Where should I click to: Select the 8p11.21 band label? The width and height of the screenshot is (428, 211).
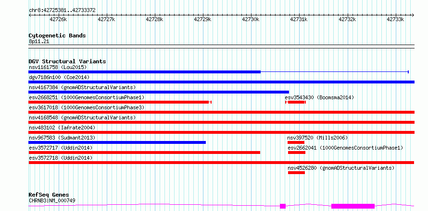click(39, 42)
